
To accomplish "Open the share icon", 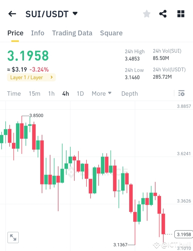I will pyautogui.click(x=163, y=14).
